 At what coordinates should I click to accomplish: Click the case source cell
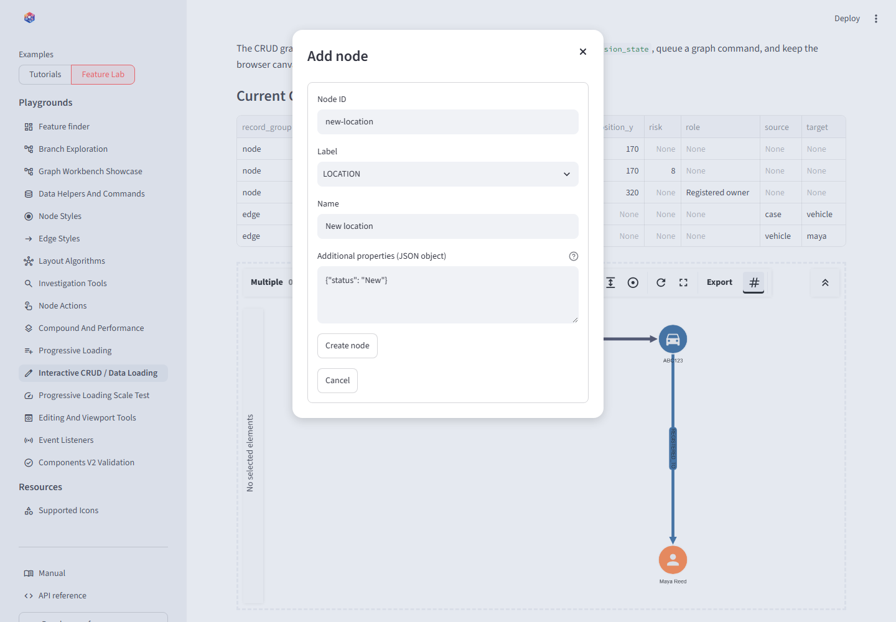click(780, 215)
